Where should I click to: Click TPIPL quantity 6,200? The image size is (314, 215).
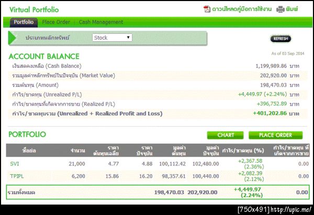78,176
